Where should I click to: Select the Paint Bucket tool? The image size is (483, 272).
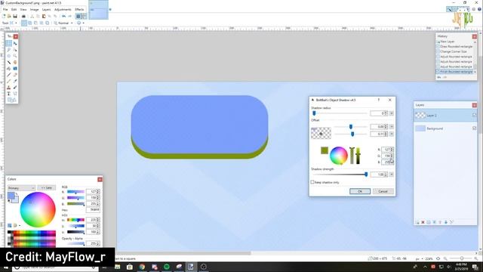[9, 69]
